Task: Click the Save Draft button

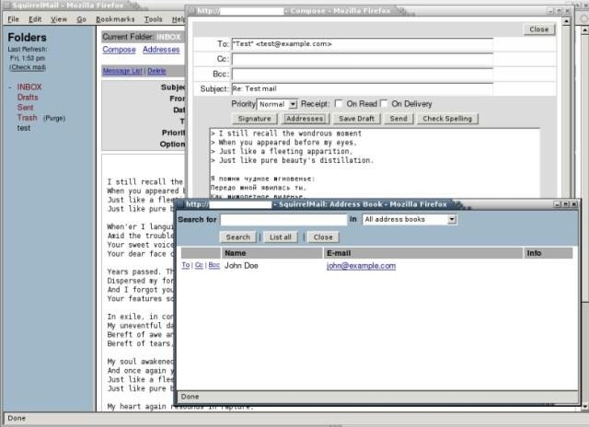Action: click(357, 119)
